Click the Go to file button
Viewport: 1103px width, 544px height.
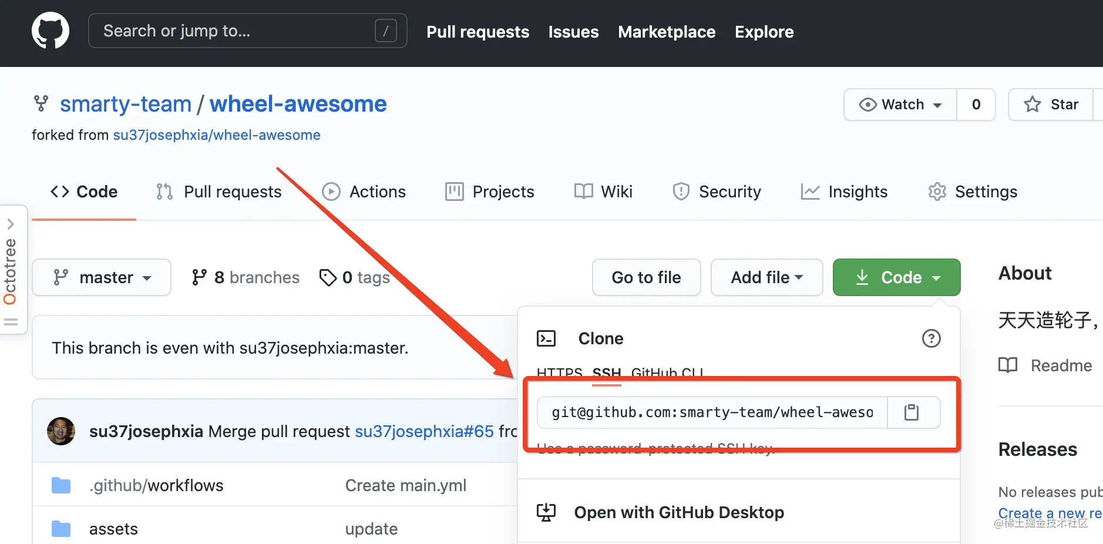coord(646,277)
